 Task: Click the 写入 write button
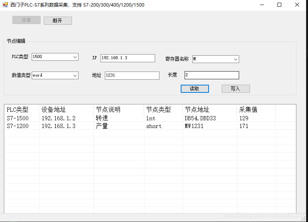point(236,89)
